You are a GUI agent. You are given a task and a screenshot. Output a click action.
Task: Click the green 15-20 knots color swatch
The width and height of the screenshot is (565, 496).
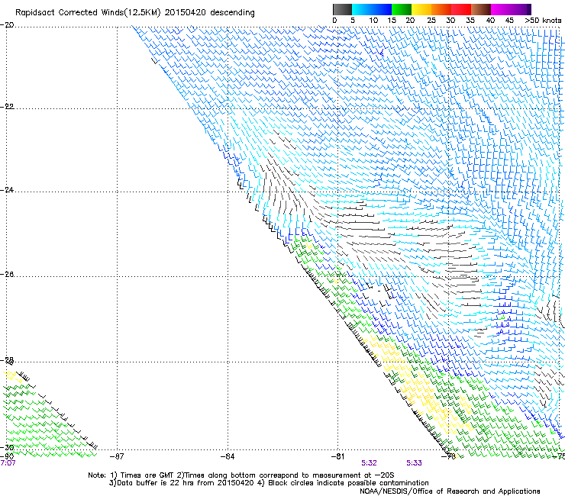[x=402, y=9]
